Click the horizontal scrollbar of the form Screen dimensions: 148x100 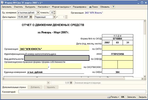[73, 79]
